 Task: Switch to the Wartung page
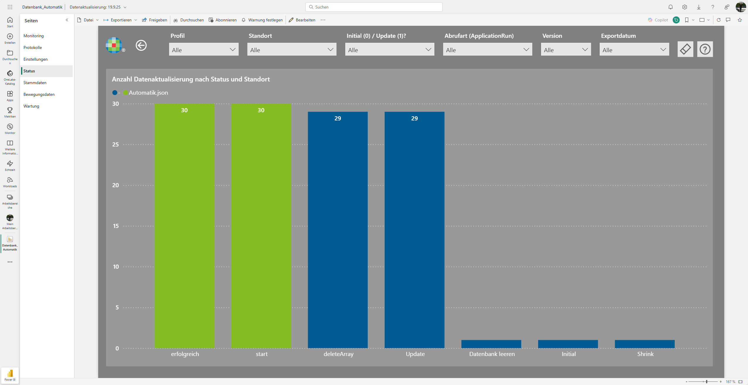coord(46,106)
